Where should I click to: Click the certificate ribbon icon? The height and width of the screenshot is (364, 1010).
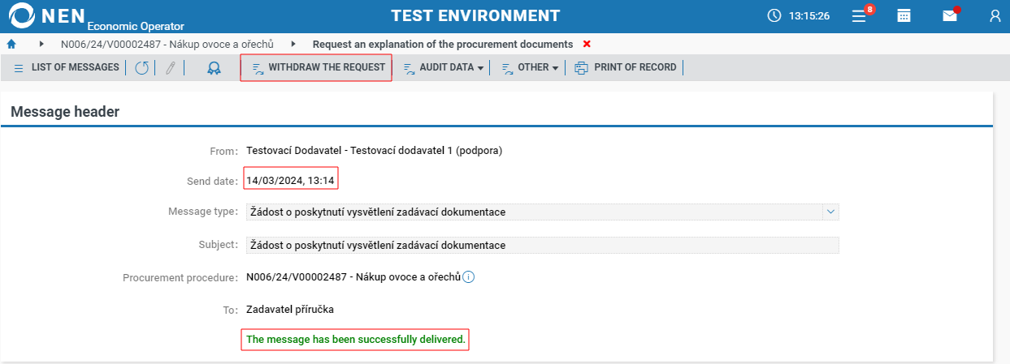[x=214, y=68]
